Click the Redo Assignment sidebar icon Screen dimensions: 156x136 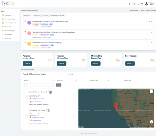(x=3, y=23)
